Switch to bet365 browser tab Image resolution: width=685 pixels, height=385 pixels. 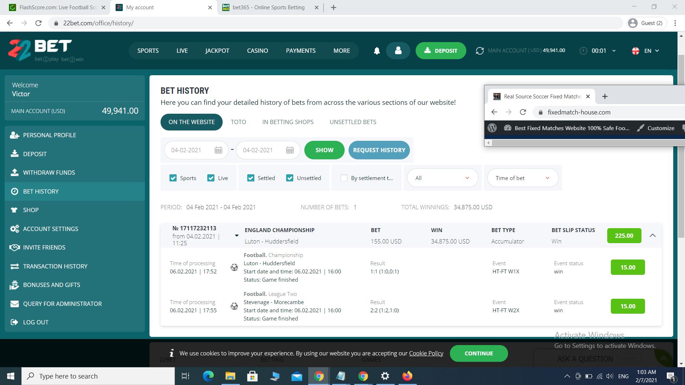click(269, 7)
